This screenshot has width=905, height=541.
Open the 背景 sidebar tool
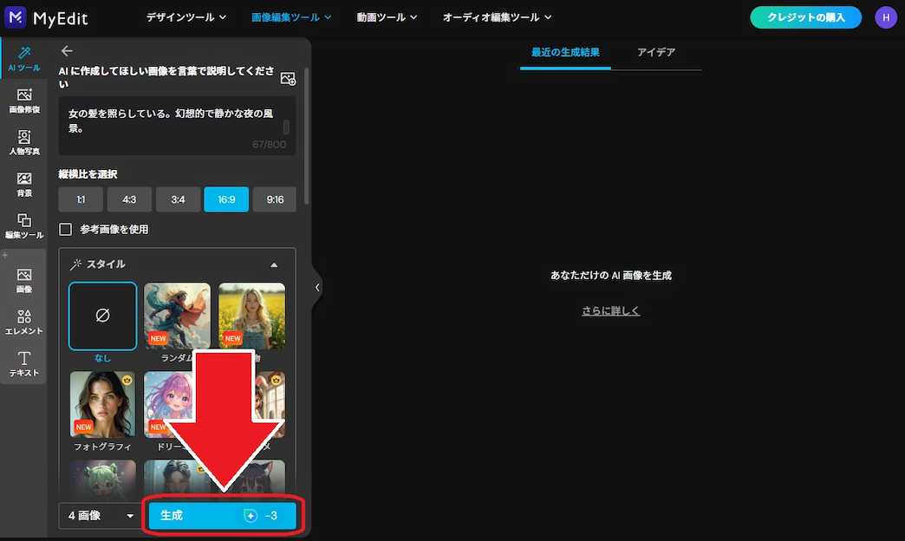23,184
